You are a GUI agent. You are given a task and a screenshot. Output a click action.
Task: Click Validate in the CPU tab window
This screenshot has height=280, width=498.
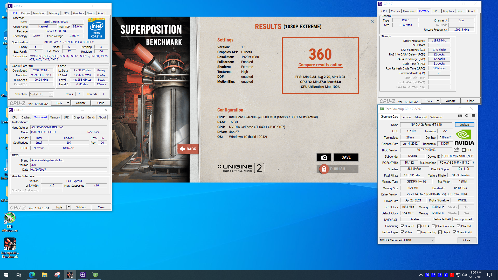81,103
